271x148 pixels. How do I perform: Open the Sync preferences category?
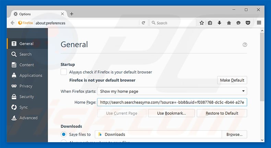(27, 107)
